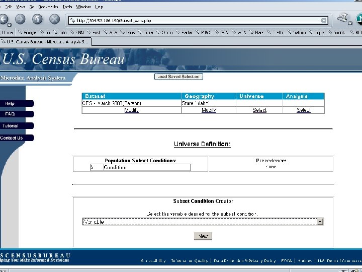Image resolution: width=362 pixels, height=272 pixels.
Task: Click Modify under the Geography column
Action: point(209,110)
